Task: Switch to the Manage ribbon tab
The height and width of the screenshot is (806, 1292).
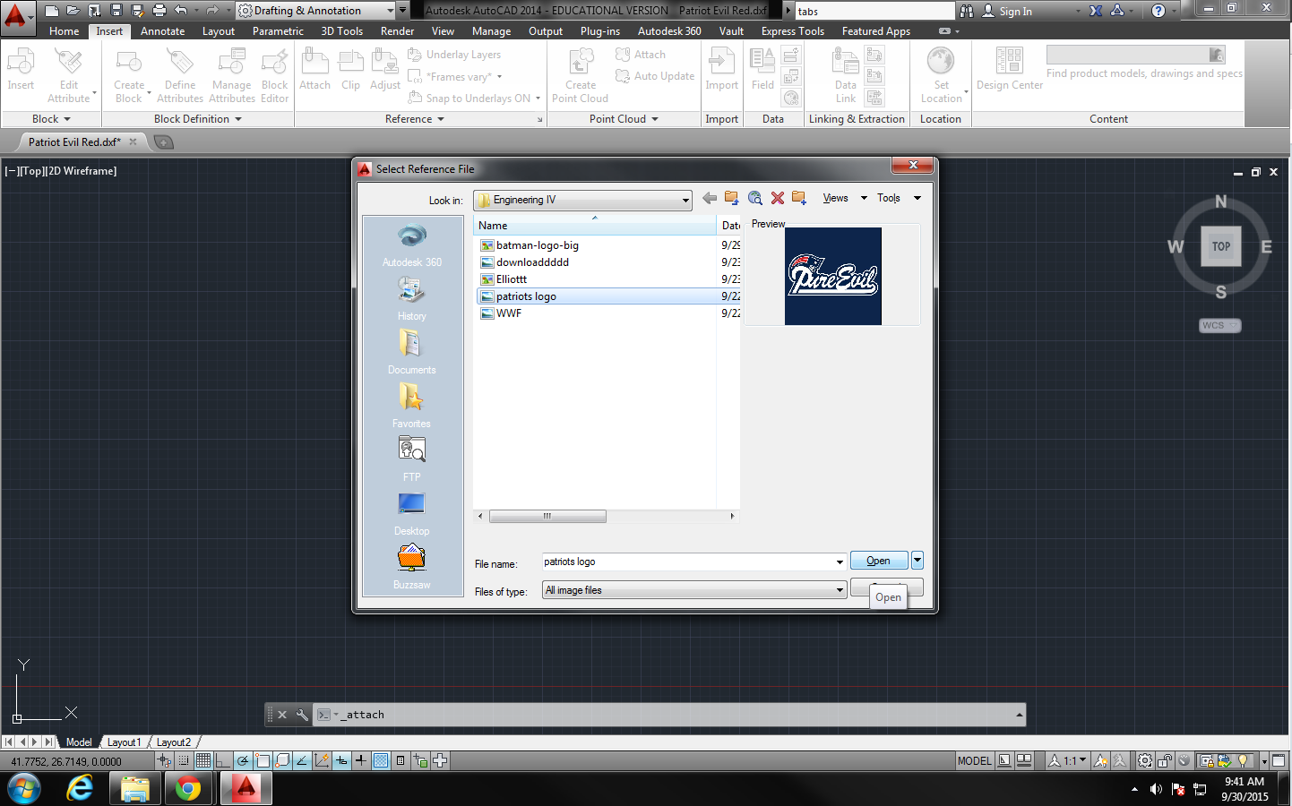Action: click(x=491, y=31)
